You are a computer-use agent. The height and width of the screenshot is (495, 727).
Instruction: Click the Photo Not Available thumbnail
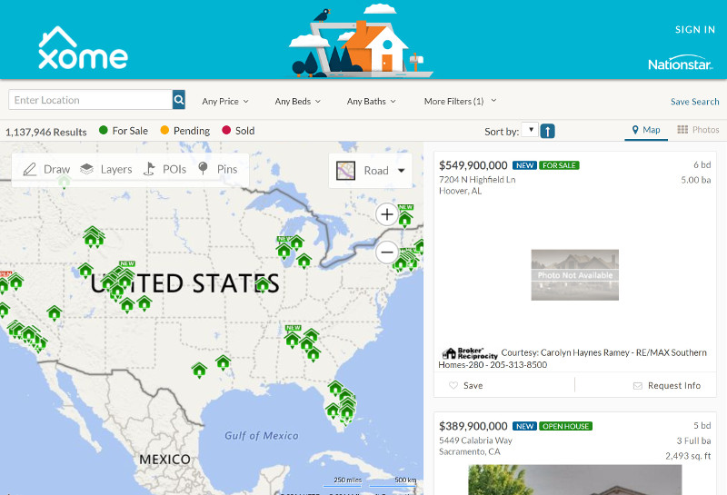(x=575, y=275)
